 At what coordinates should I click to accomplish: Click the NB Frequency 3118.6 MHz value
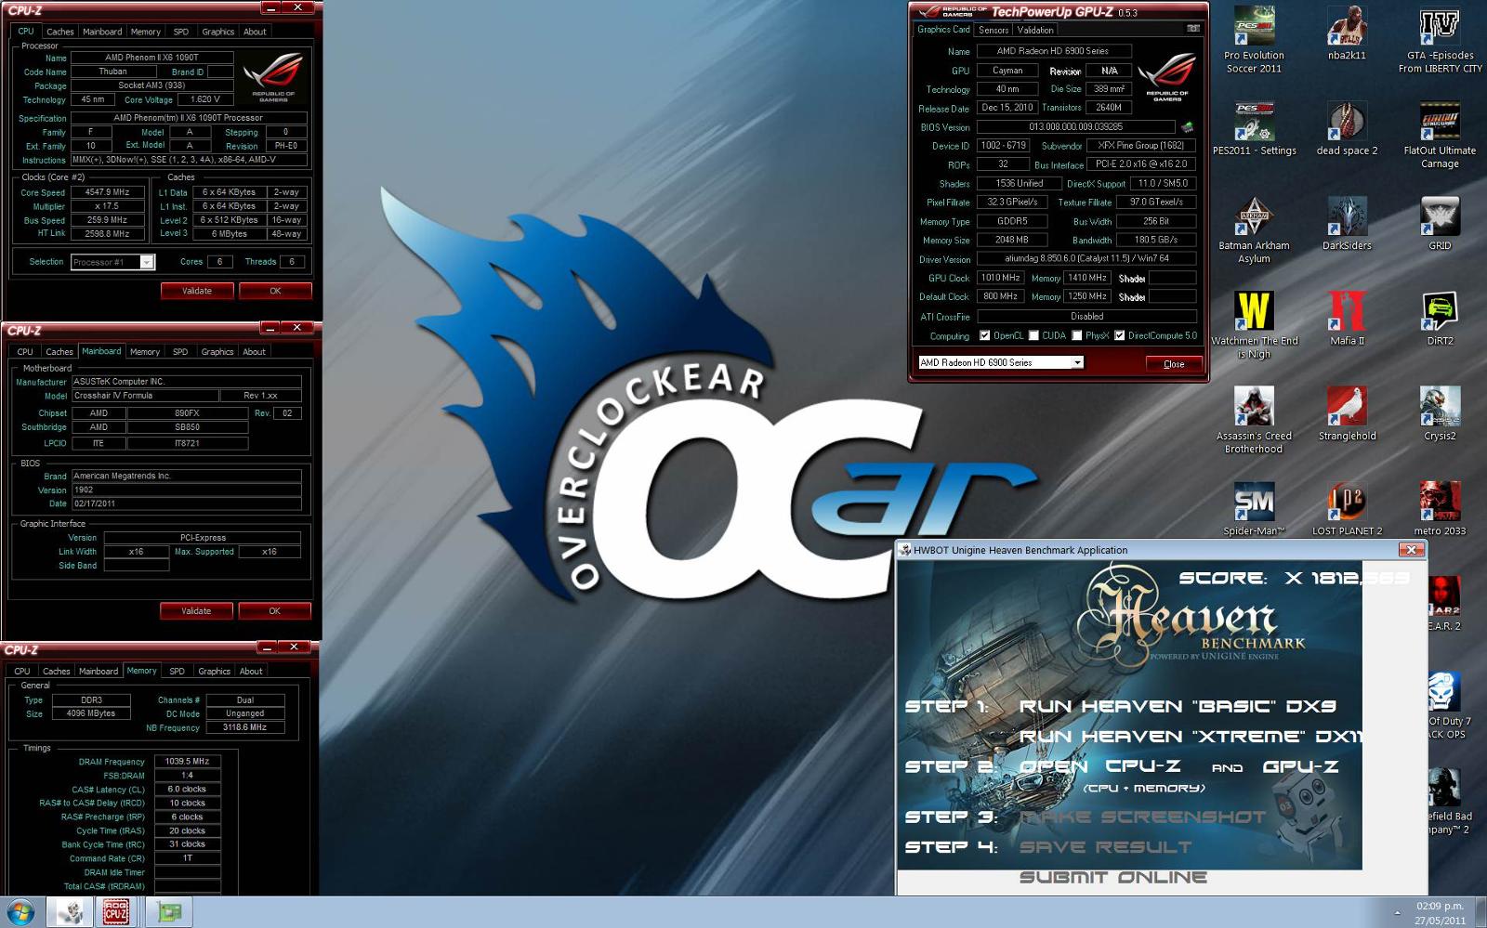pyautogui.click(x=244, y=727)
